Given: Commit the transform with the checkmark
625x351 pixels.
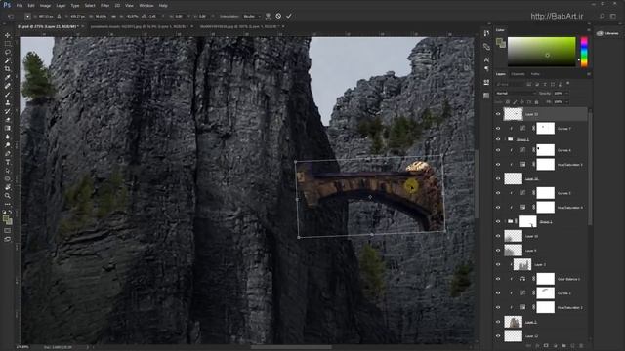Looking at the screenshot, I should click(289, 16).
